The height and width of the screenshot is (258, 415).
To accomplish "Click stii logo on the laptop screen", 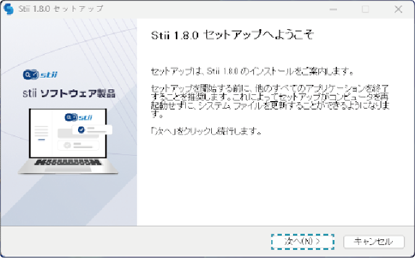I will [x=79, y=117].
